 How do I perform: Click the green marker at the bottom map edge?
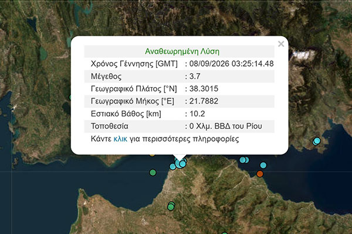pyautogui.click(x=225, y=233)
